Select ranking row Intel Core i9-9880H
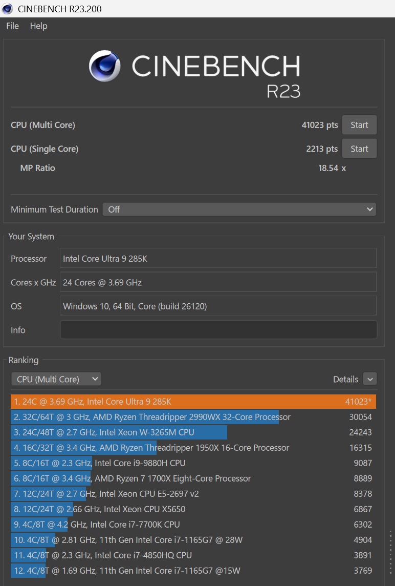This screenshot has height=586, width=395. (x=193, y=463)
